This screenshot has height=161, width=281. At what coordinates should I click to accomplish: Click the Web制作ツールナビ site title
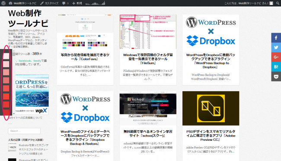coord(28,18)
